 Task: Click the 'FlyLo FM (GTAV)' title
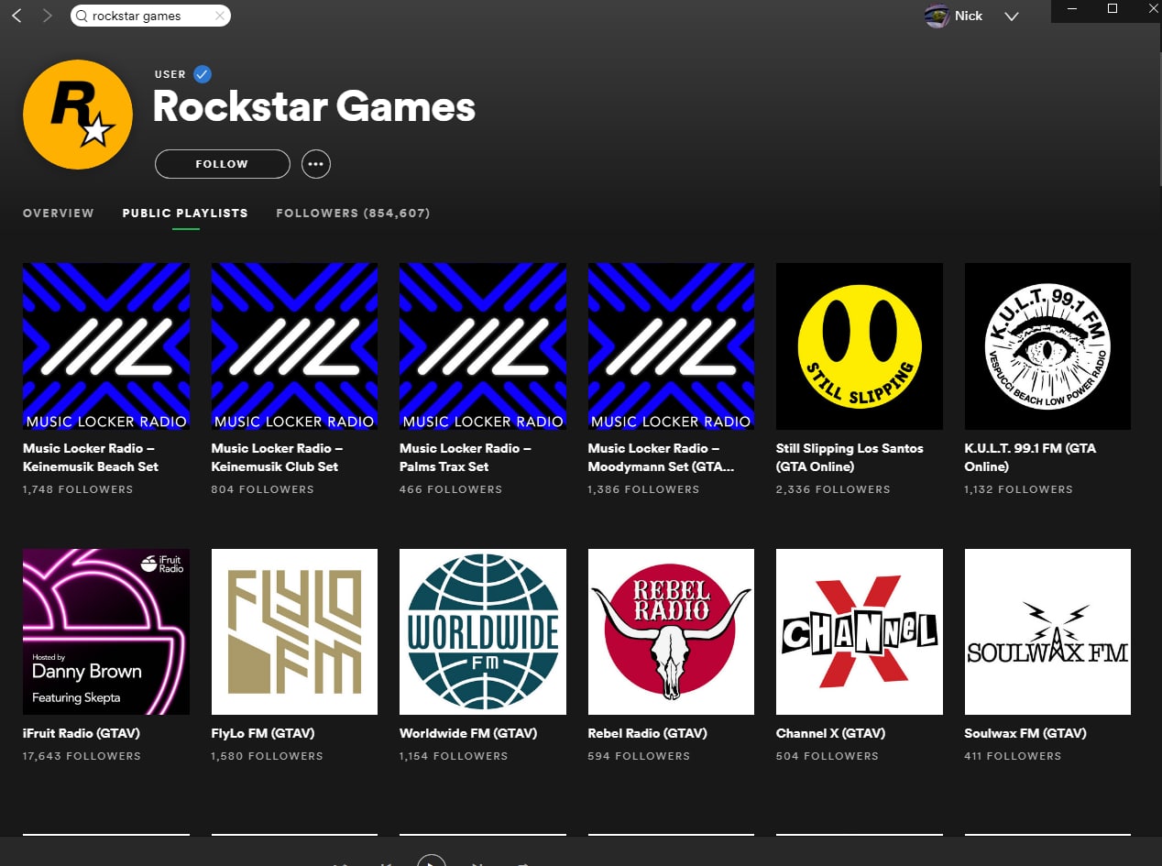point(263,733)
